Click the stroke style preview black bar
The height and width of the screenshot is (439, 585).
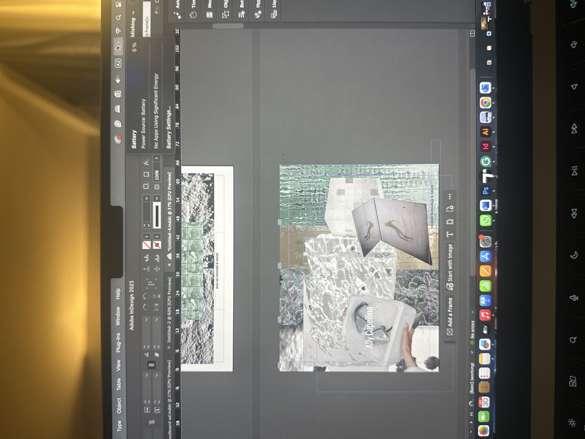pos(157,214)
